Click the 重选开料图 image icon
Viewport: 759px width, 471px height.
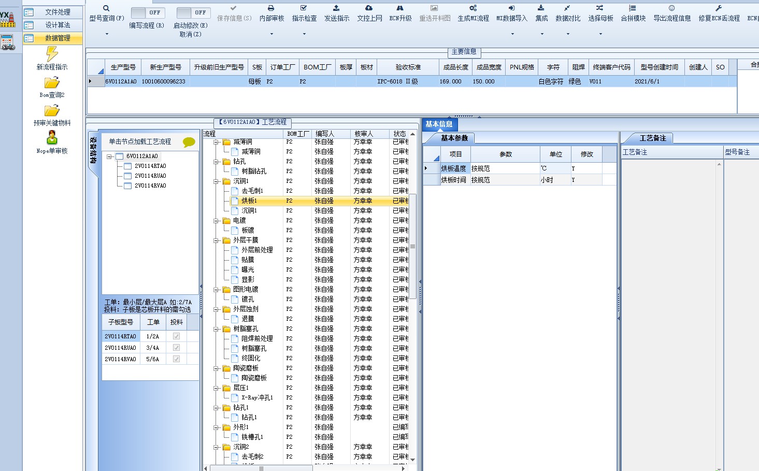(x=434, y=8)
